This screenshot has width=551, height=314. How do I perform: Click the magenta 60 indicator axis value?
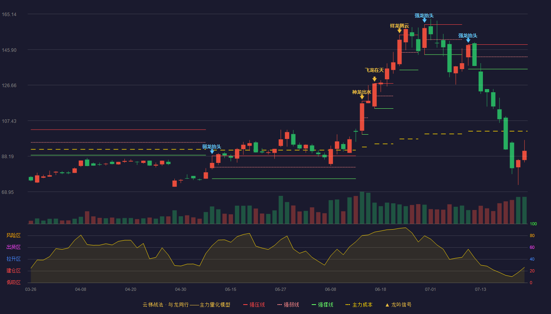[532, 247]
